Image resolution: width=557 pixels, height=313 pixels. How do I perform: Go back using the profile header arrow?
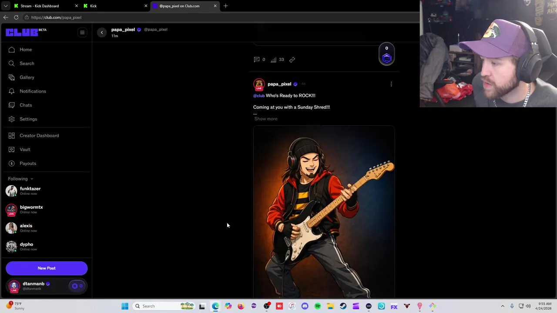coord(102,33)
